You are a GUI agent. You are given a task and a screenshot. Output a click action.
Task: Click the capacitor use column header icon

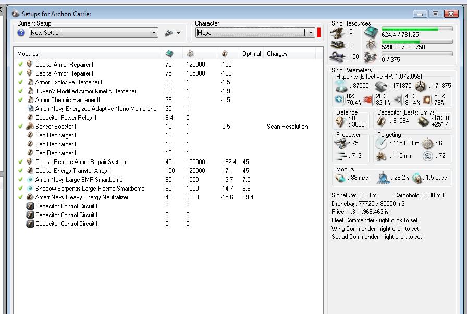point(225,54)
